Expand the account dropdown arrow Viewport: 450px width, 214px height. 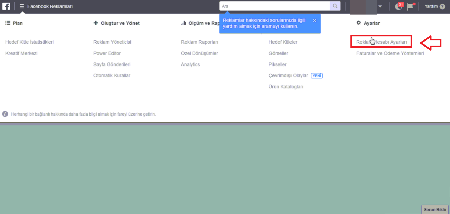point(381,6)
